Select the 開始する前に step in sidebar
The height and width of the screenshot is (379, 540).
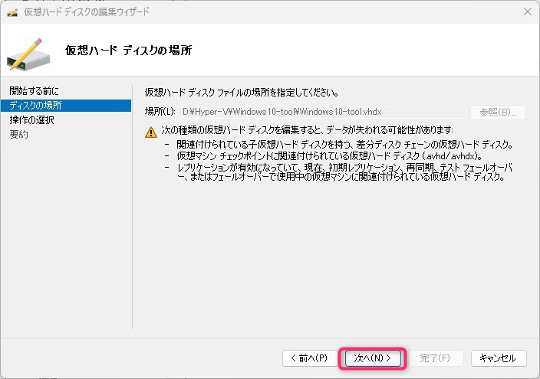(34, 92)
